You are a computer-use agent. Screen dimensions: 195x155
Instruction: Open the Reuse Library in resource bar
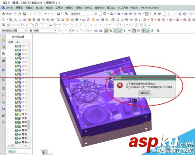click(x=4, y=60)
